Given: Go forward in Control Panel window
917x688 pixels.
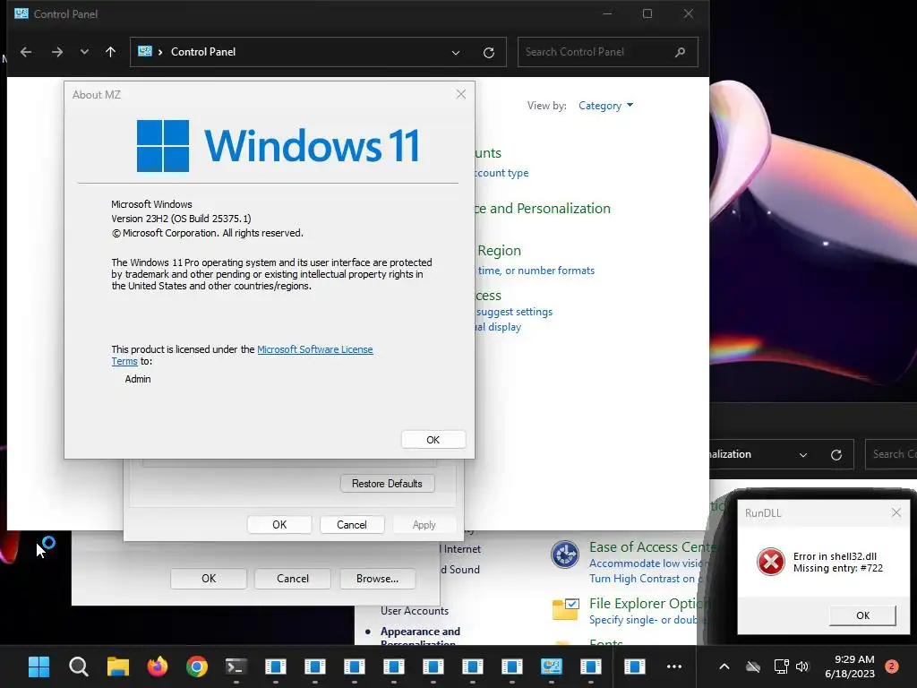Looking at the screenshot, I should pyautogui.click(x=56, y=52).
